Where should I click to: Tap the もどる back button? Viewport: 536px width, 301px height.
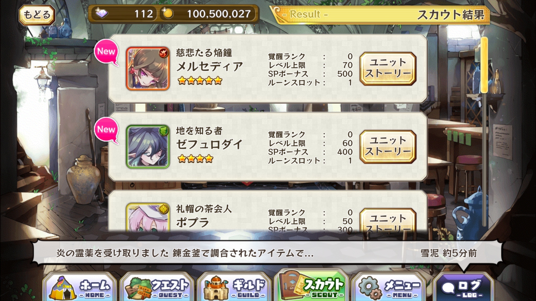(x=37, y=15)
